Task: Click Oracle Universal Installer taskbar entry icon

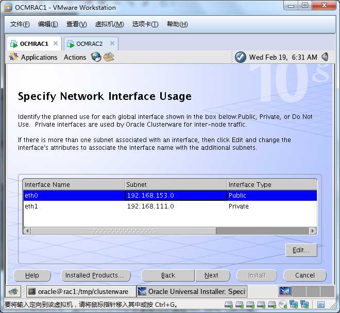Action: coord(142,291)
